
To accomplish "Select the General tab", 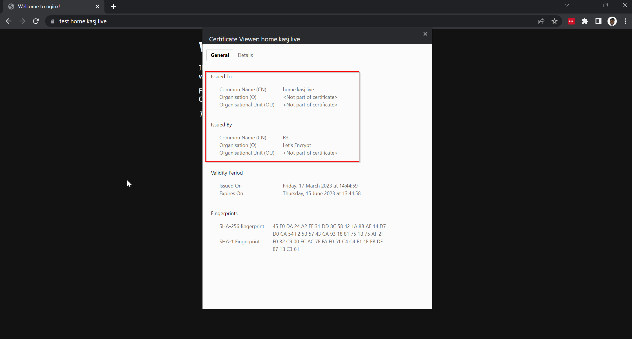I will [220, 55].
